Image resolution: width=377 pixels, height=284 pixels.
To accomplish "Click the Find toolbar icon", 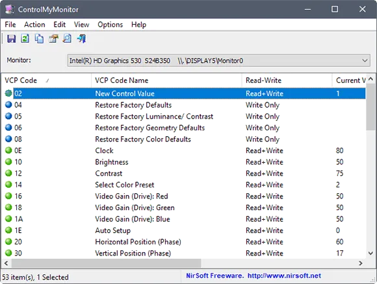I will tap(67, 39).
